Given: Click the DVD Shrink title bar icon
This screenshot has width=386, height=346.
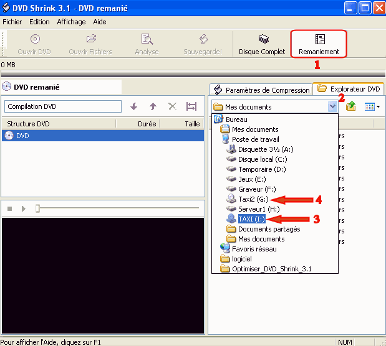Looking at the screenshot, I should click(x=6, y=8).
